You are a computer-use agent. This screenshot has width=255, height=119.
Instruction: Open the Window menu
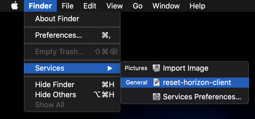[166, 6]
